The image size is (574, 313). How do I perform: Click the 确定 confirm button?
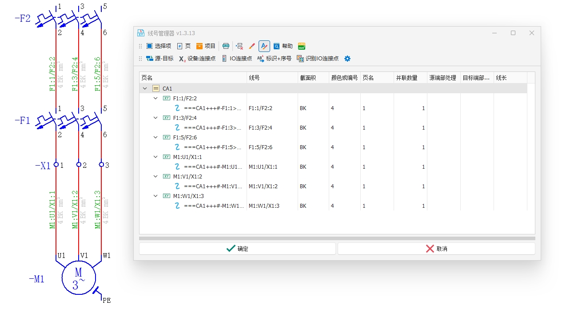pos(237,249)
